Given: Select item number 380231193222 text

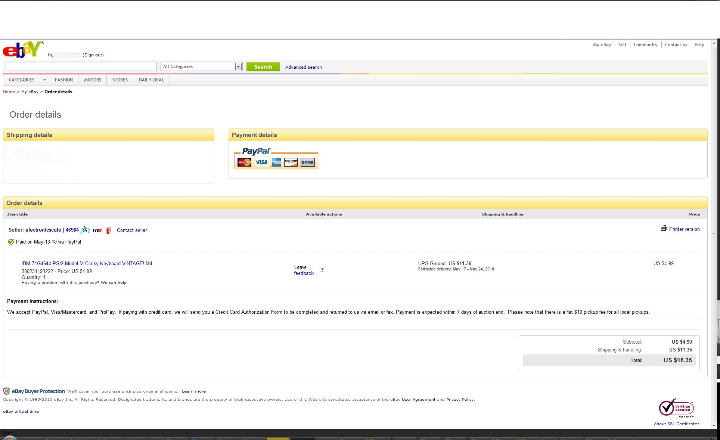Looking at the screenshot, I should tap(37, 271).
